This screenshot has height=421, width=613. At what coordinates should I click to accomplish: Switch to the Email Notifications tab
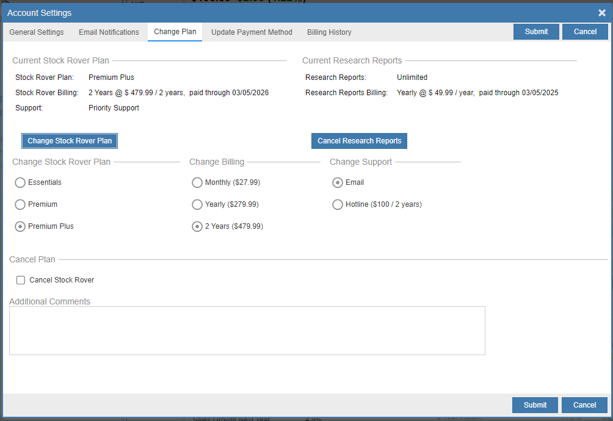[109, 32]
